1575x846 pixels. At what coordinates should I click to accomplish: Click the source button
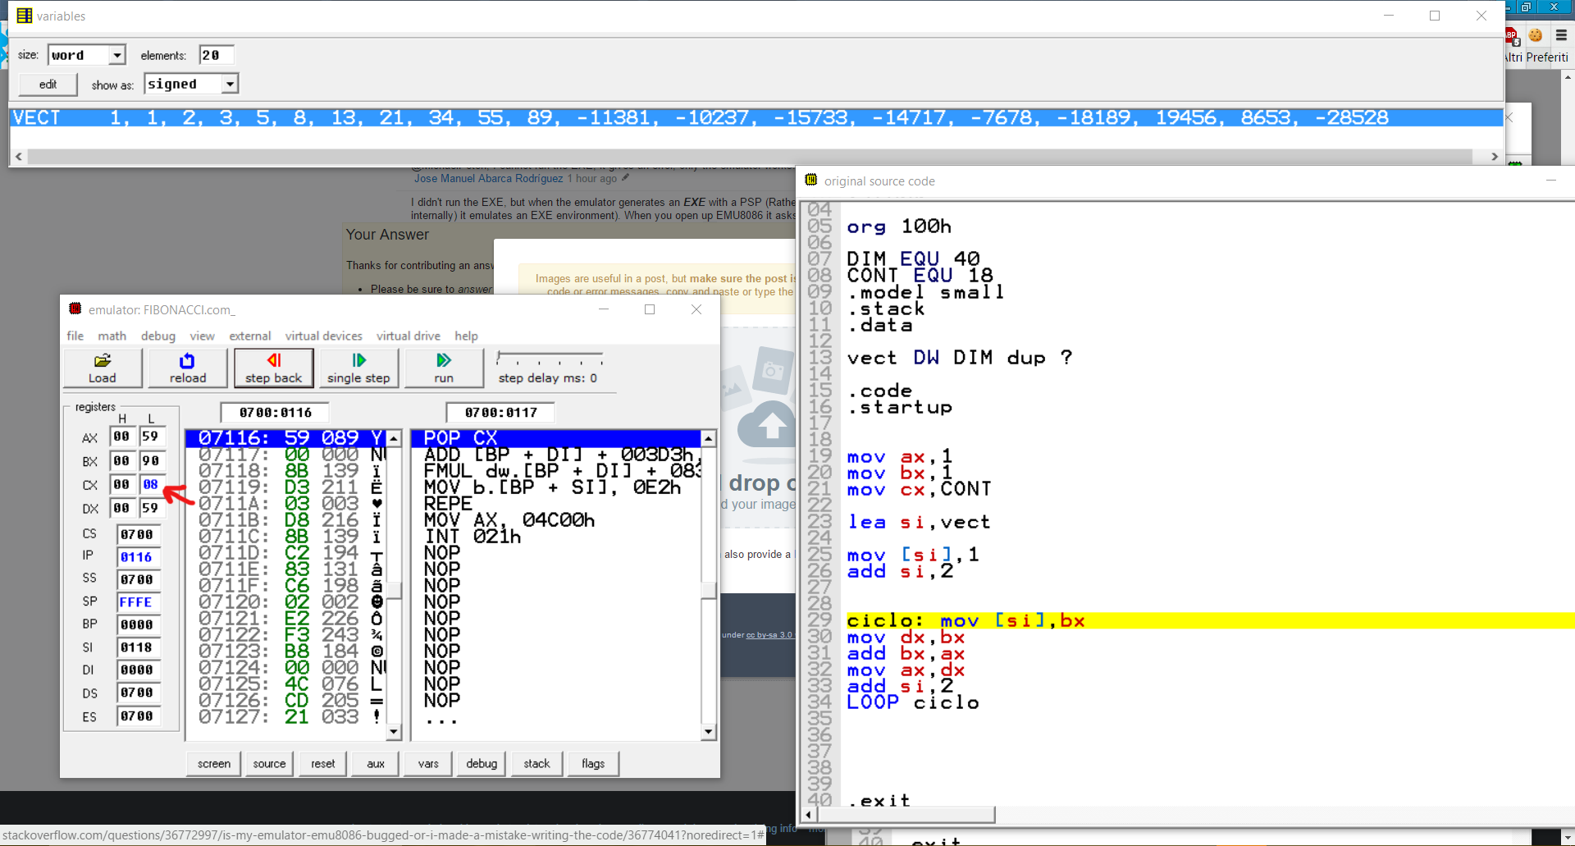269,763
